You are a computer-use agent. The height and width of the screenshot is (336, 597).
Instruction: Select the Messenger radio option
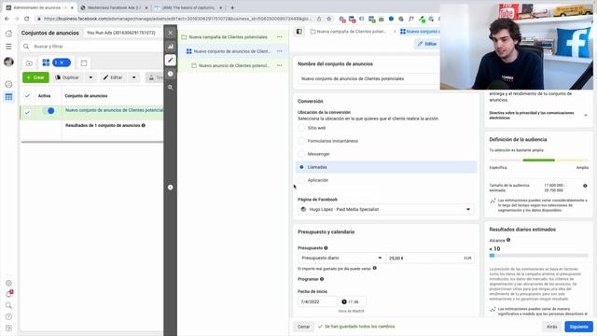[x=301, y=154]
